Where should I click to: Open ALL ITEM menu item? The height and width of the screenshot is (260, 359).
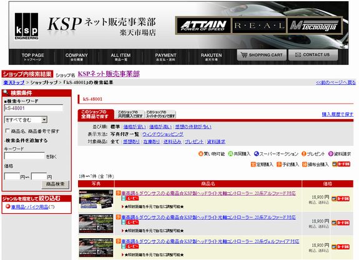(x=120, y=57)
